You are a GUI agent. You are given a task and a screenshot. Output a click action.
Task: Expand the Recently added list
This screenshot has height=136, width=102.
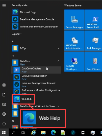(x=17, y=34)
